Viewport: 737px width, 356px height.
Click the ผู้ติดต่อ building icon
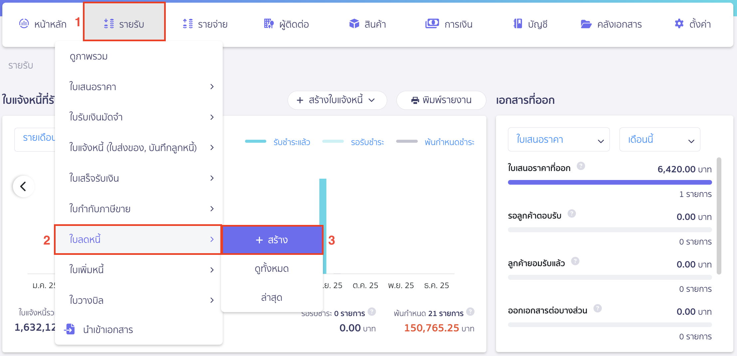[x=269, y=24]
